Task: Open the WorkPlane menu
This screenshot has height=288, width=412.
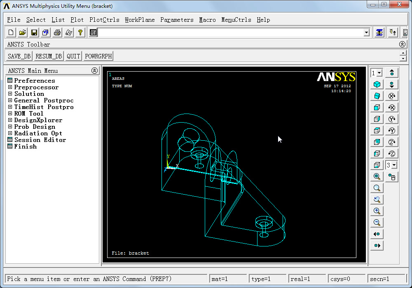Action: [140, 20]
